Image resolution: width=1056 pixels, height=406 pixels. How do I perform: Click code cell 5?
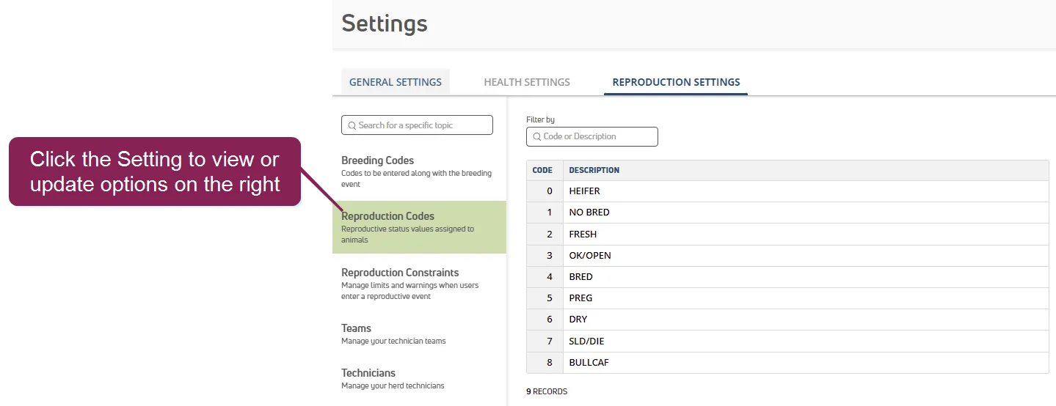point(545,298)
